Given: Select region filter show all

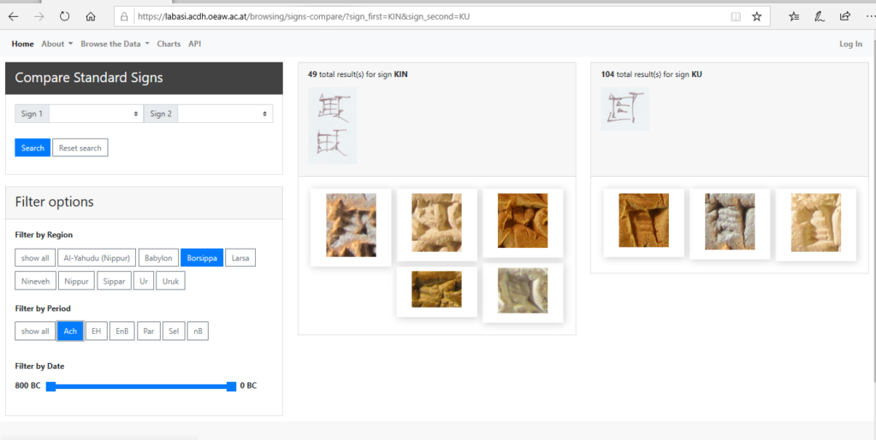Looking at the screenshot, I should (35, 258).
